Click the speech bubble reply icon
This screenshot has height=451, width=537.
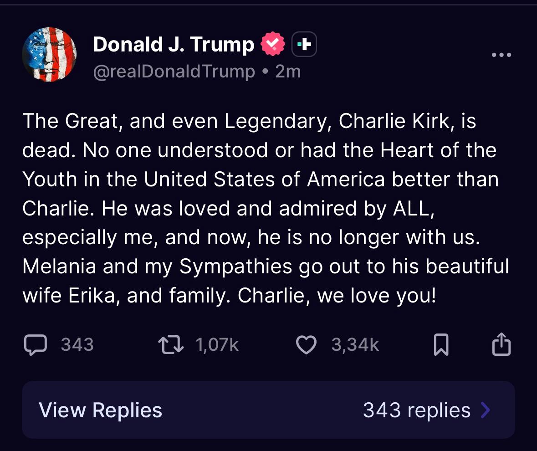[x=35, y=345]
